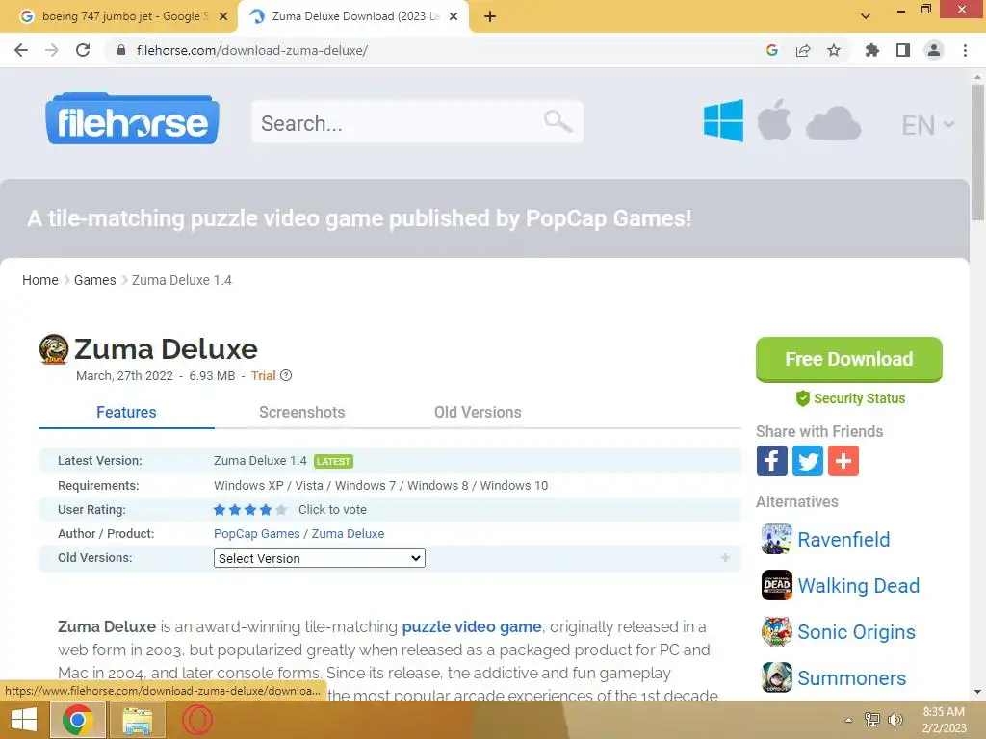
Task: Go to Home breadcrumb
Action: point(40,280)
